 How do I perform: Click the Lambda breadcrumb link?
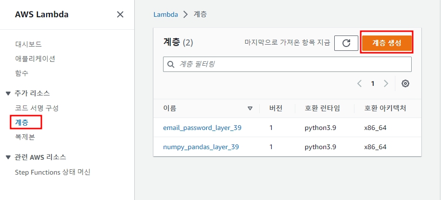[x=166, y=14]
